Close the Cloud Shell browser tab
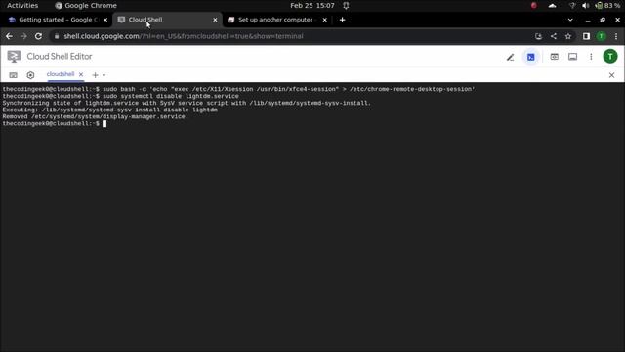 215,20
